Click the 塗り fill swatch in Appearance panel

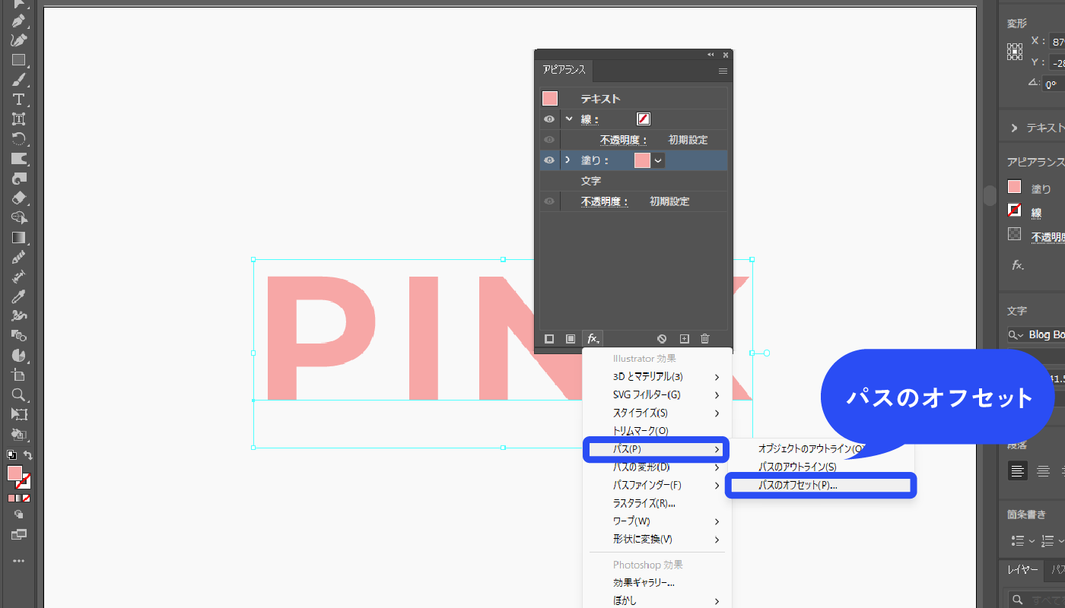(x=642, y=160)
